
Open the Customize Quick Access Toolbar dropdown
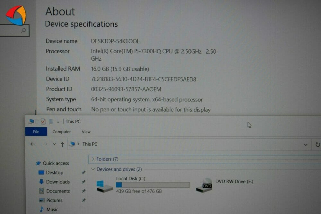[58, 122]
